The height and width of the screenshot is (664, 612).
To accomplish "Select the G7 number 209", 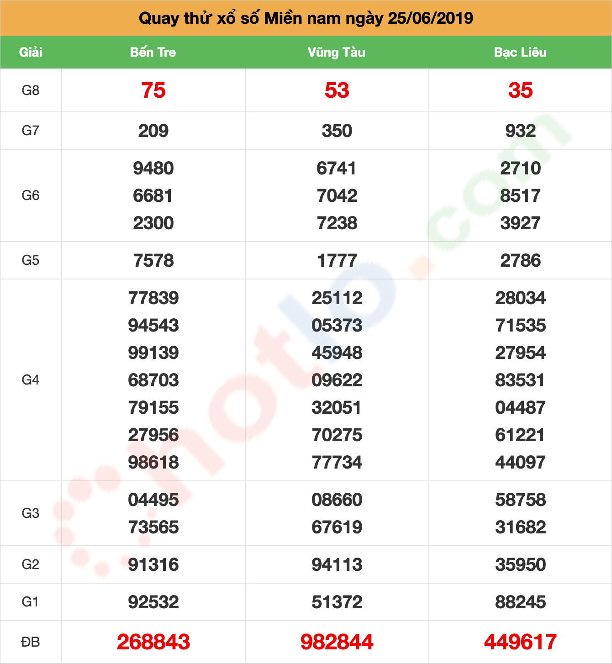I will pyautogui.click(x=153, y=131).
